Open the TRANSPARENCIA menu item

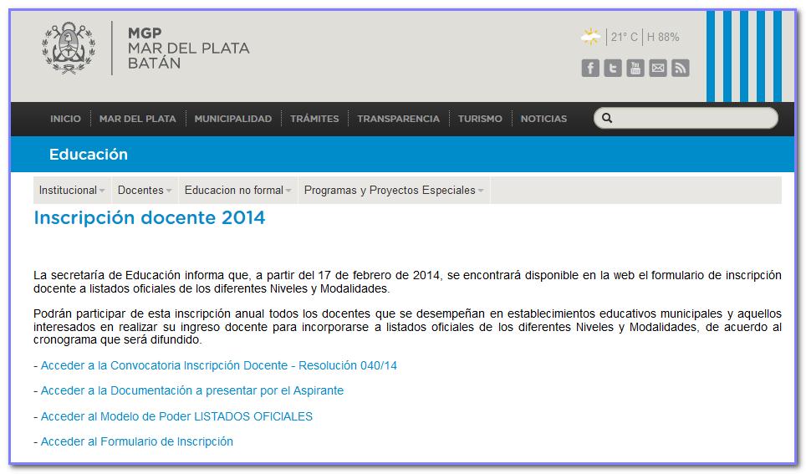(x=398, y=119)
